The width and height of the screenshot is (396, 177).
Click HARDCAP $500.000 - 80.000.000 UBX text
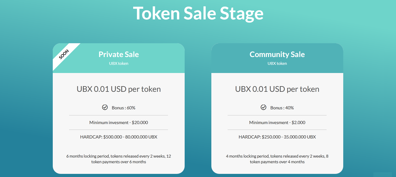(119, 137)
